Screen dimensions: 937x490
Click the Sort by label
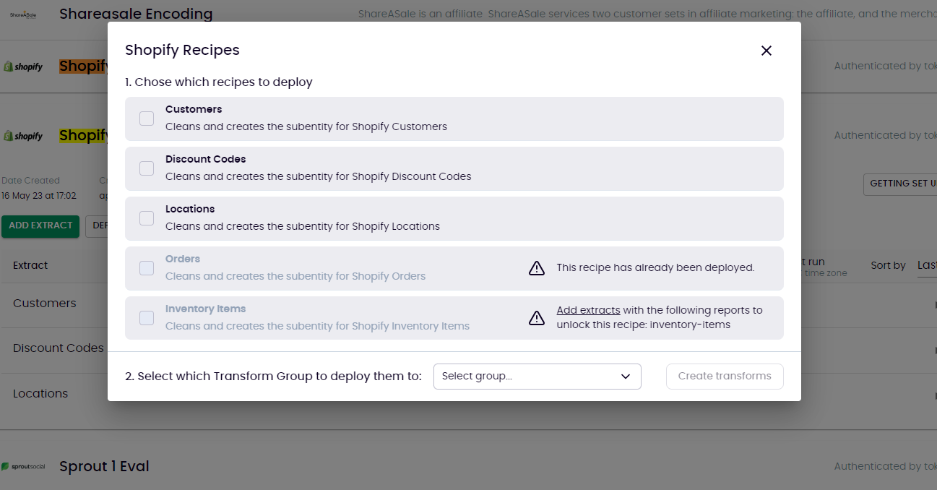(x=888, y=265)
